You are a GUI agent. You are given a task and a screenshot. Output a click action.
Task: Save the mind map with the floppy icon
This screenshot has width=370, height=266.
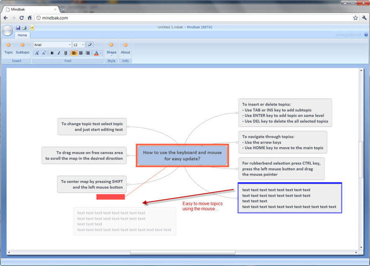point(18,28)
